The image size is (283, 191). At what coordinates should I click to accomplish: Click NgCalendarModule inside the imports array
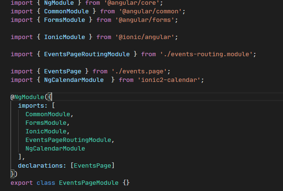coord(55,149)
